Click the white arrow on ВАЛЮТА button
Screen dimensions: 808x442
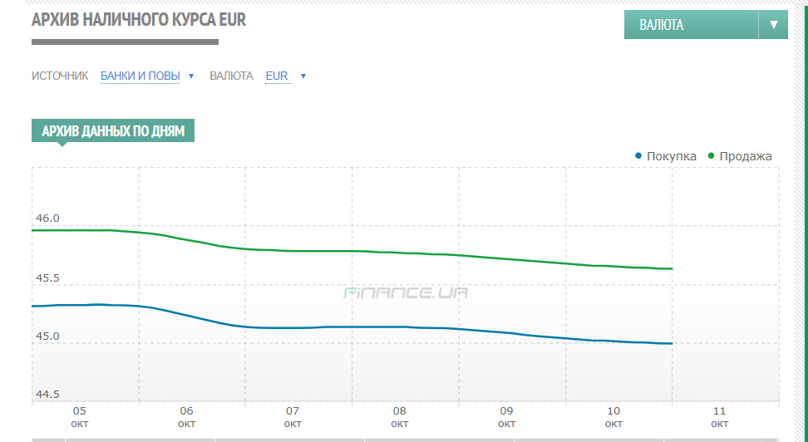pyautogui.click(x=773, y=25)
